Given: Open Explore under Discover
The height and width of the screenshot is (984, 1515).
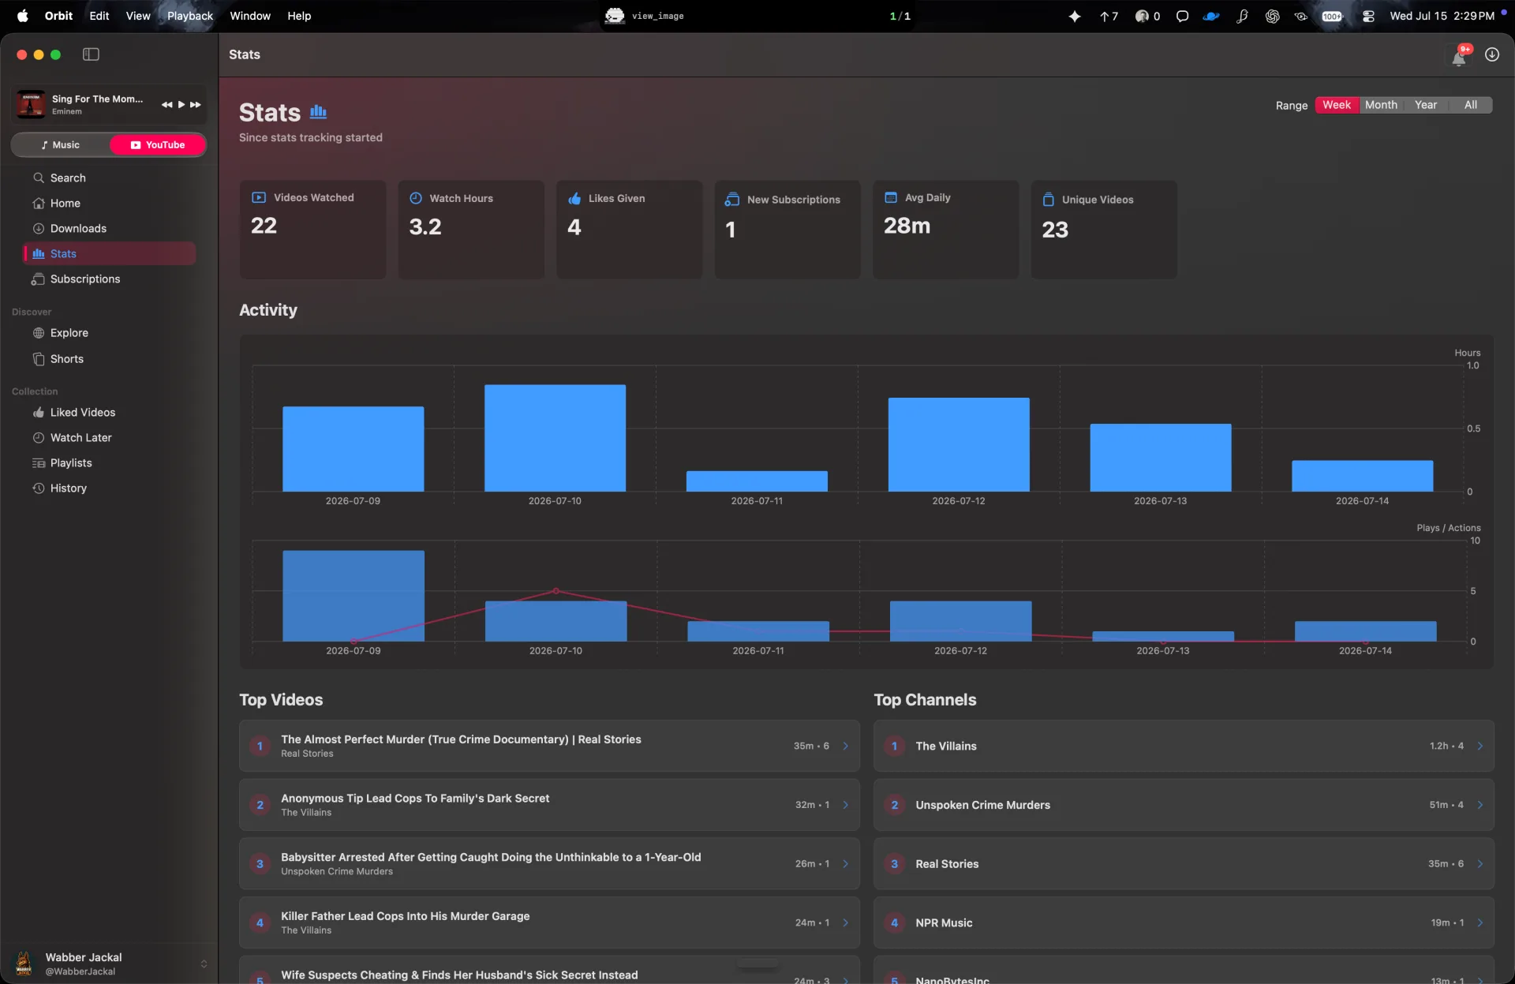Looking at the screenshot, I should tap(110, 333).
